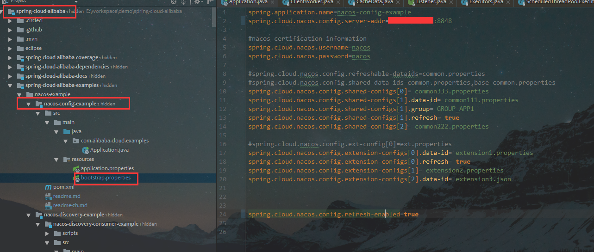
Task: Switch to the Executors.java tab
Action: point(486,2)
